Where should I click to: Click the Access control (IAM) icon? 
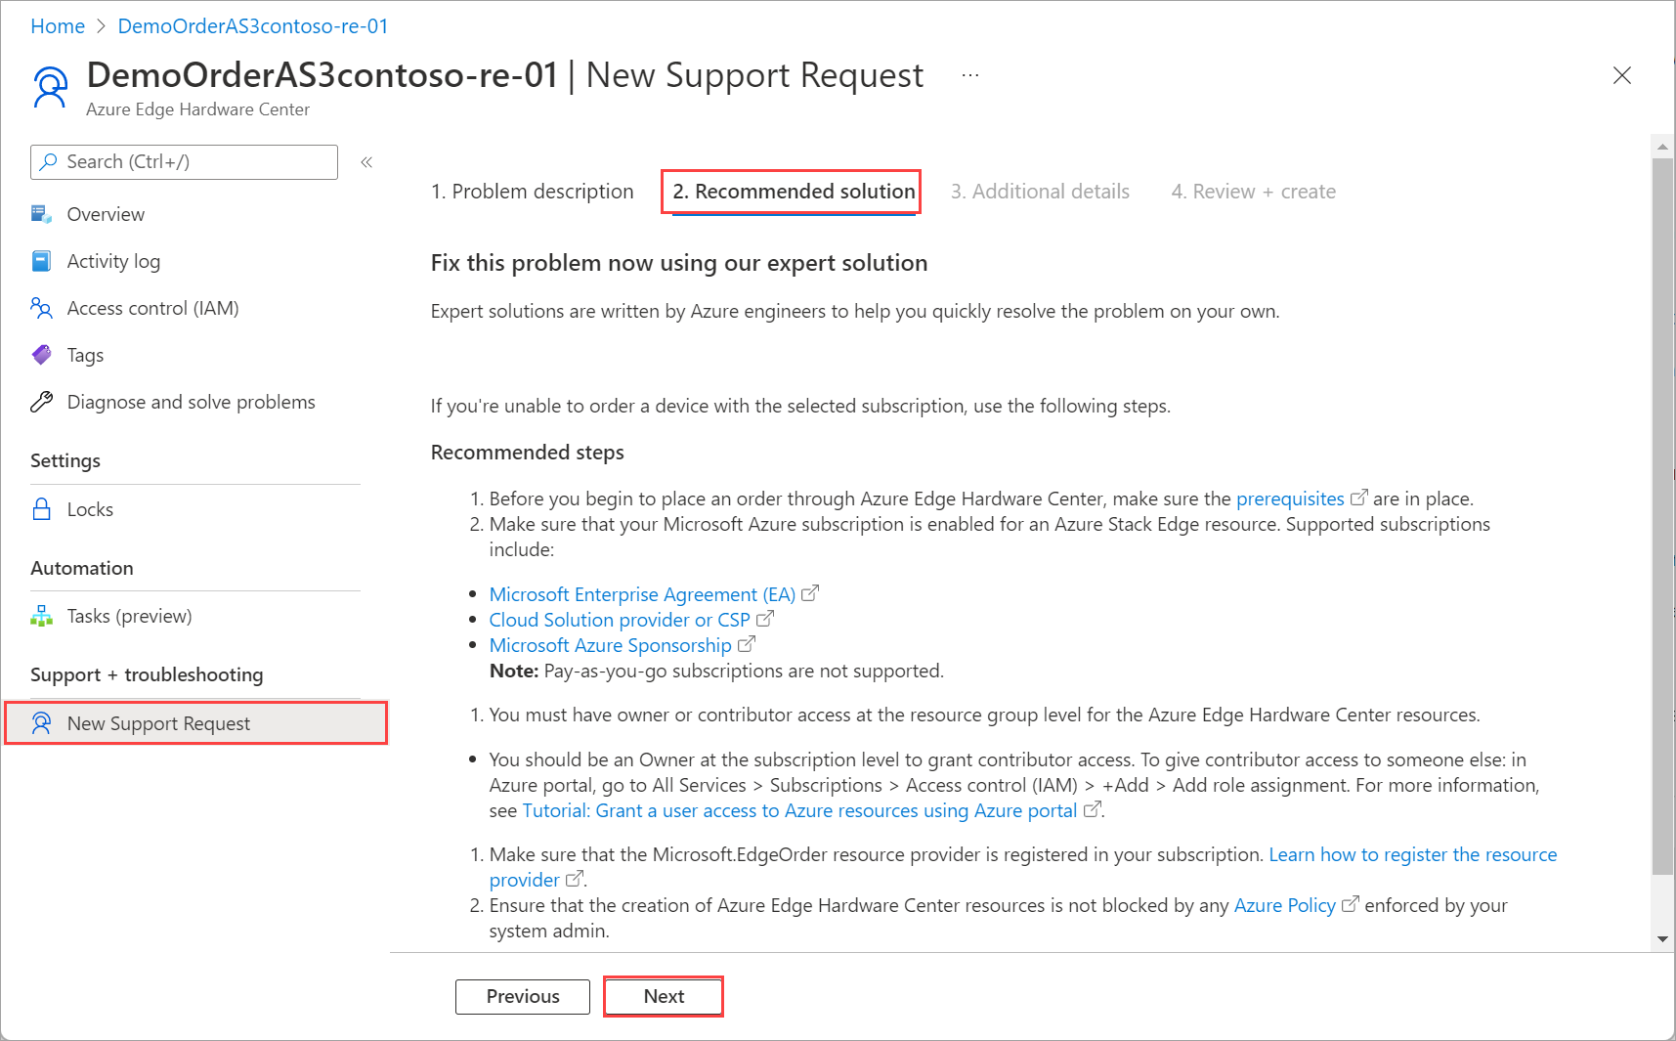coord(41,308)
